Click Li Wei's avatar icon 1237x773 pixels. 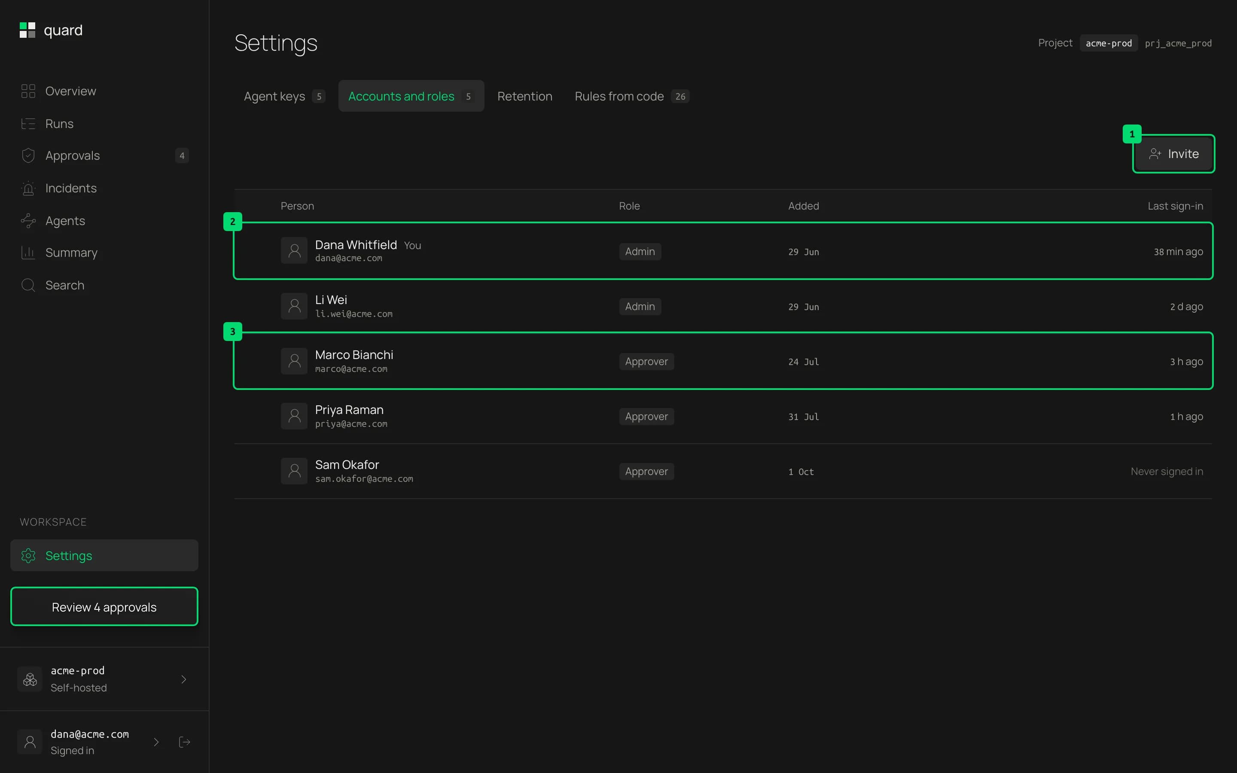[294, 306]
